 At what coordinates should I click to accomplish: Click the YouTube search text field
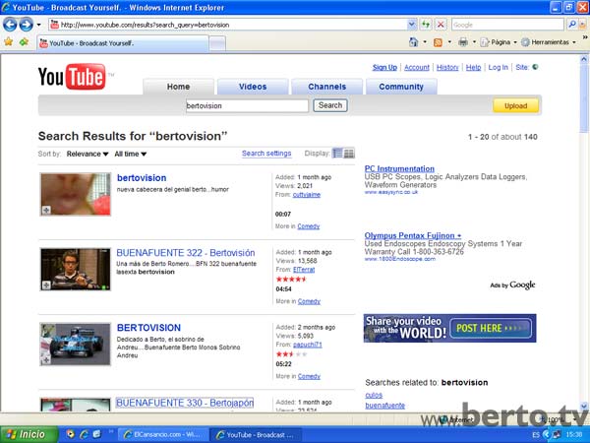pyautogui.click(x=246, y=105)
